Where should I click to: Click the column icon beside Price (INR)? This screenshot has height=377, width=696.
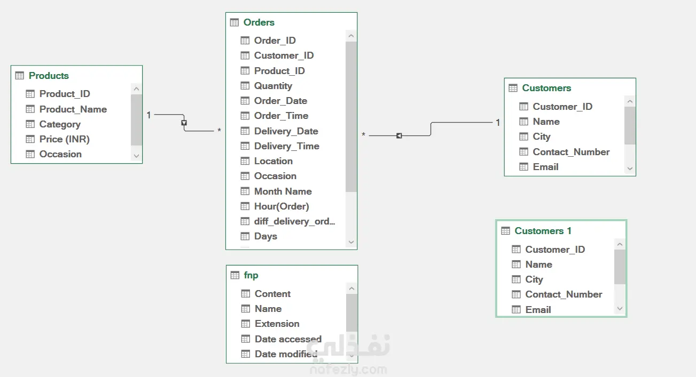(30, 139)
